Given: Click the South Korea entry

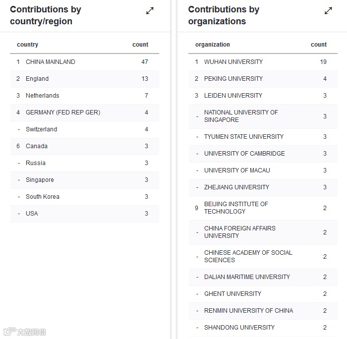Looking at the screenshot, I should [42, 197].
